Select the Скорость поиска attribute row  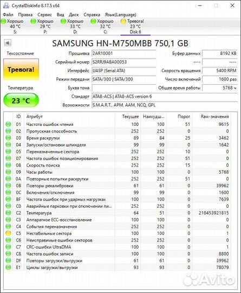tap(118, 165)
